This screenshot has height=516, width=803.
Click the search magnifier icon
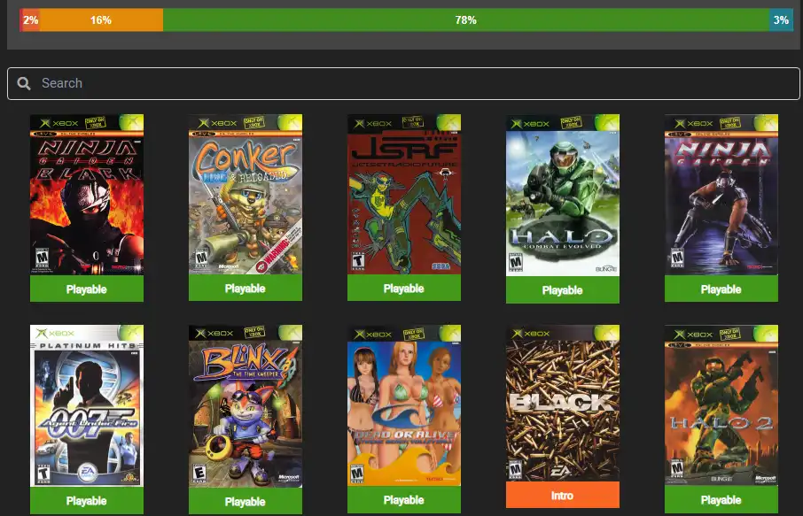point(24,83)
